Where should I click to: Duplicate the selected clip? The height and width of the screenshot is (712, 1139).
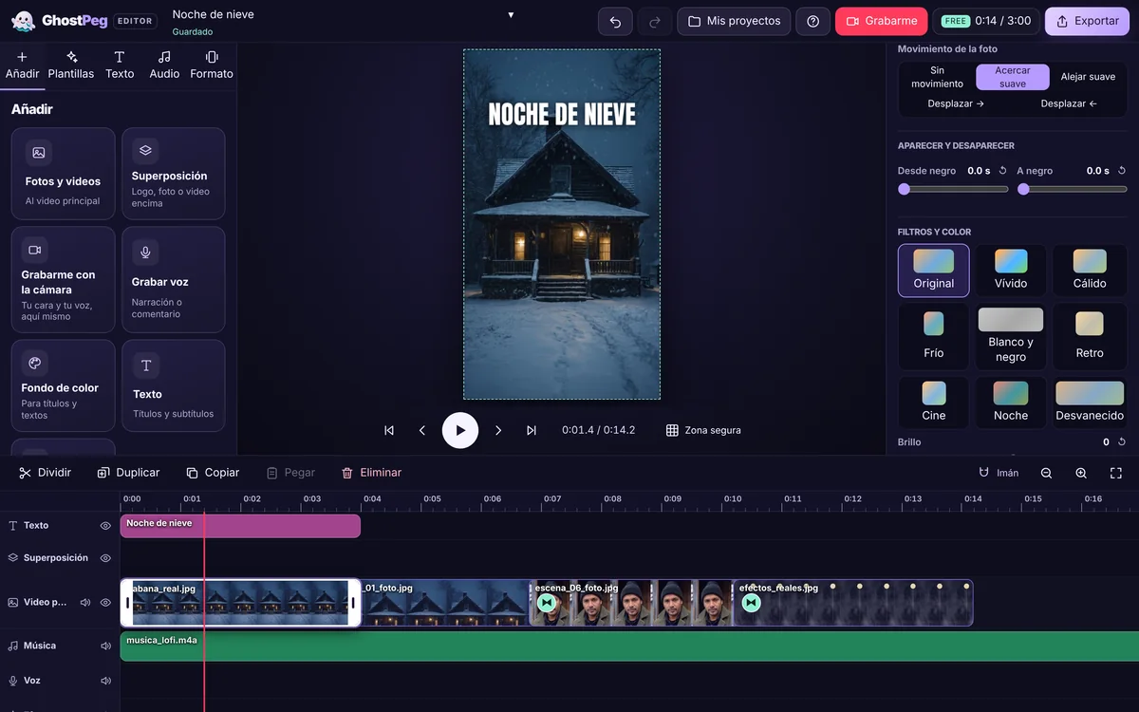click(x=128, y=473)
